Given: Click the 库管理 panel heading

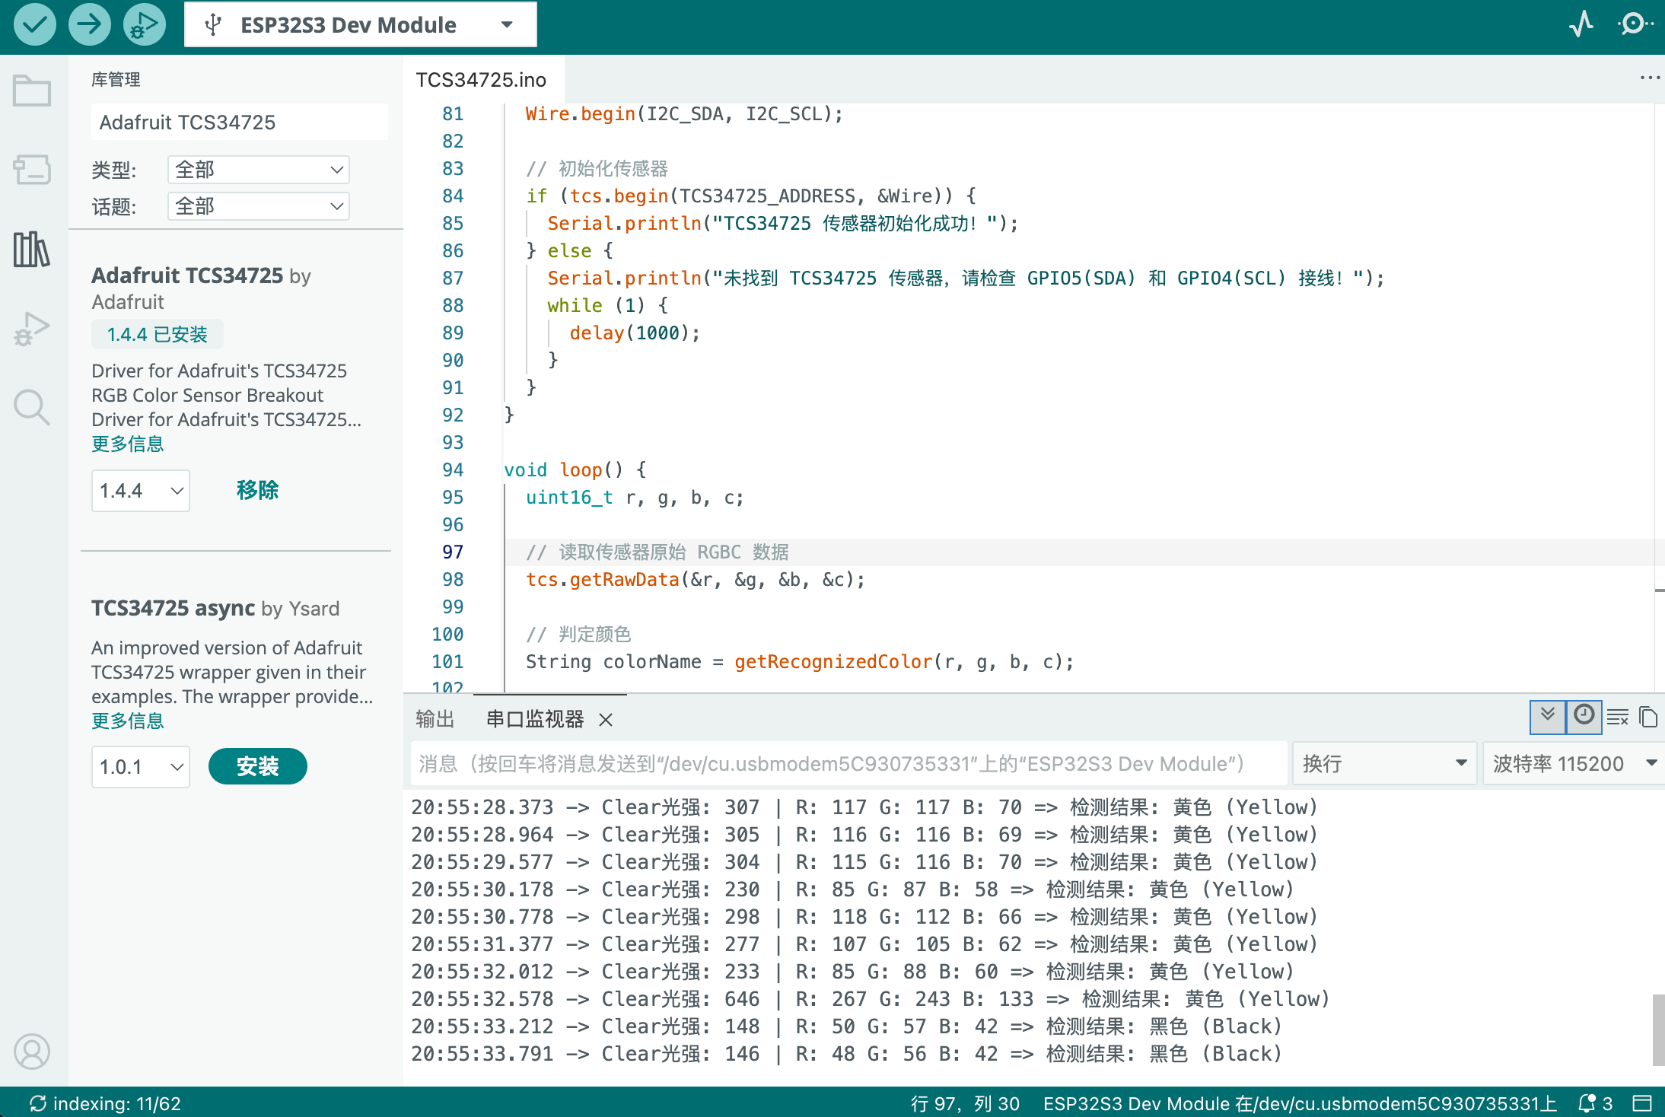Looking at the screenshot, I should point(116,79).
